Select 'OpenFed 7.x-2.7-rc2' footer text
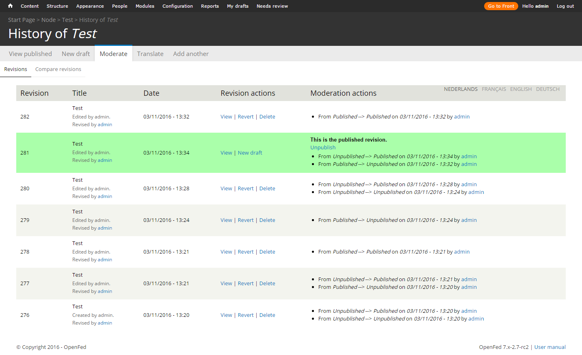This screenshot has height=355, width=582. point(504,347)
